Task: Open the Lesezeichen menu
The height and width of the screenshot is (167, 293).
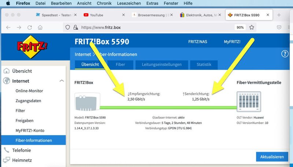Action: tap(129, 3)
